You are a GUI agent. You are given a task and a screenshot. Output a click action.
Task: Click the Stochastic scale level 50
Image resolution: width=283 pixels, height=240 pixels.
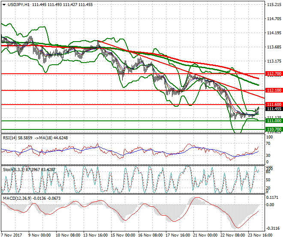coord(268,180)
